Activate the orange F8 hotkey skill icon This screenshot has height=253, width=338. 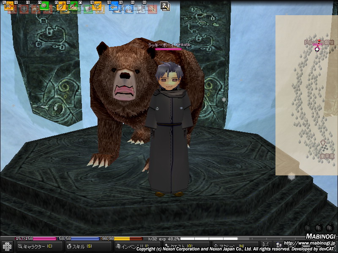click(97, 6)
